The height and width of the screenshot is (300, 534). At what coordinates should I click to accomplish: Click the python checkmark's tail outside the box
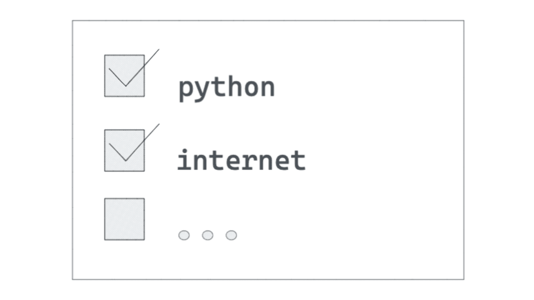coord(152,56)
